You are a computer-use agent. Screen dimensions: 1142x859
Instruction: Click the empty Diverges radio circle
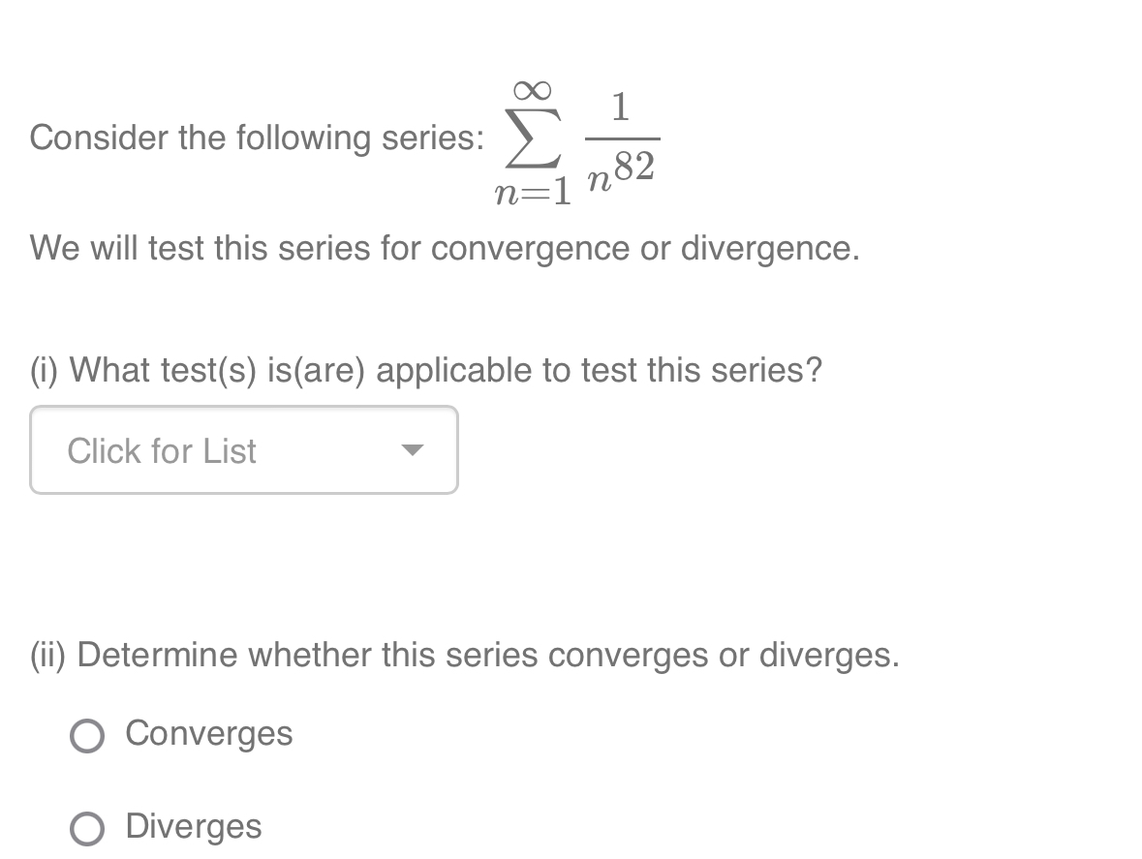click(x=87, y=828)
